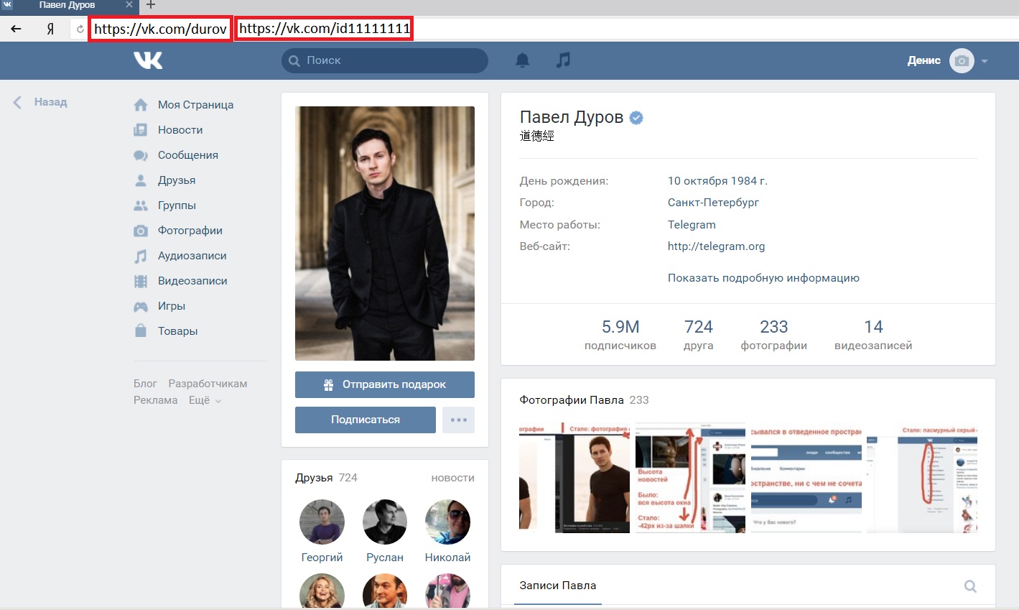Click the Поиск search field
This screenshot has height=610, width=1019.
[385, 60]
